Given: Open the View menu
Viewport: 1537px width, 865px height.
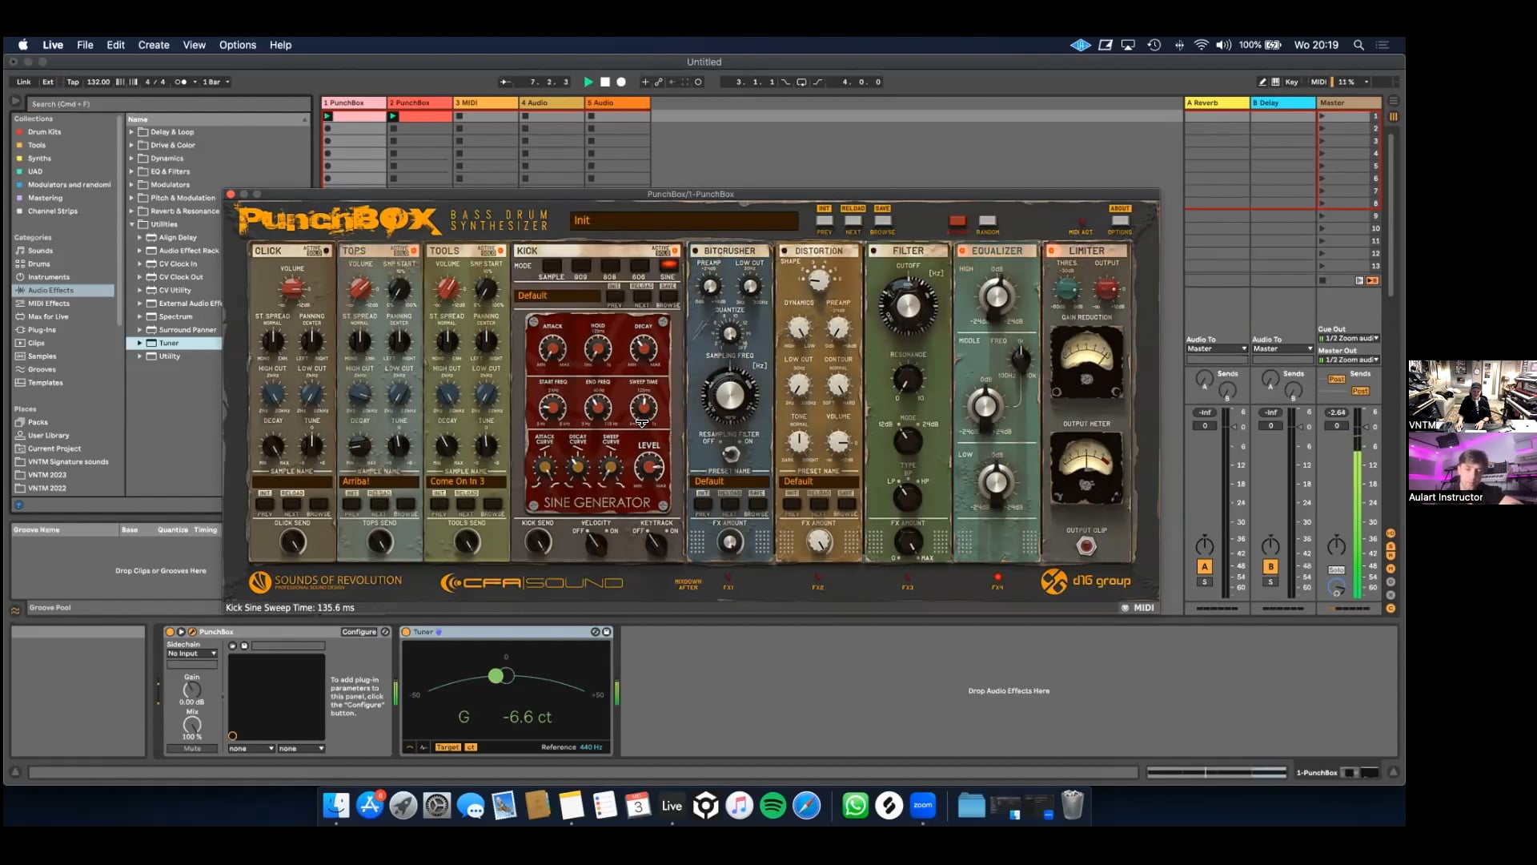Looking at the screenshot, I should pyautogui.click(x=194, y=45).
